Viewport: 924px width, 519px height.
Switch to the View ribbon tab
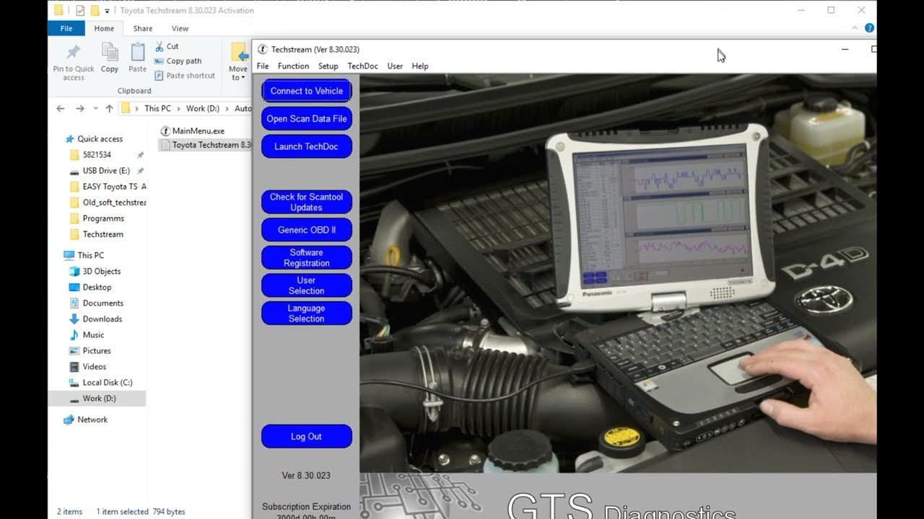click(180, 29)
